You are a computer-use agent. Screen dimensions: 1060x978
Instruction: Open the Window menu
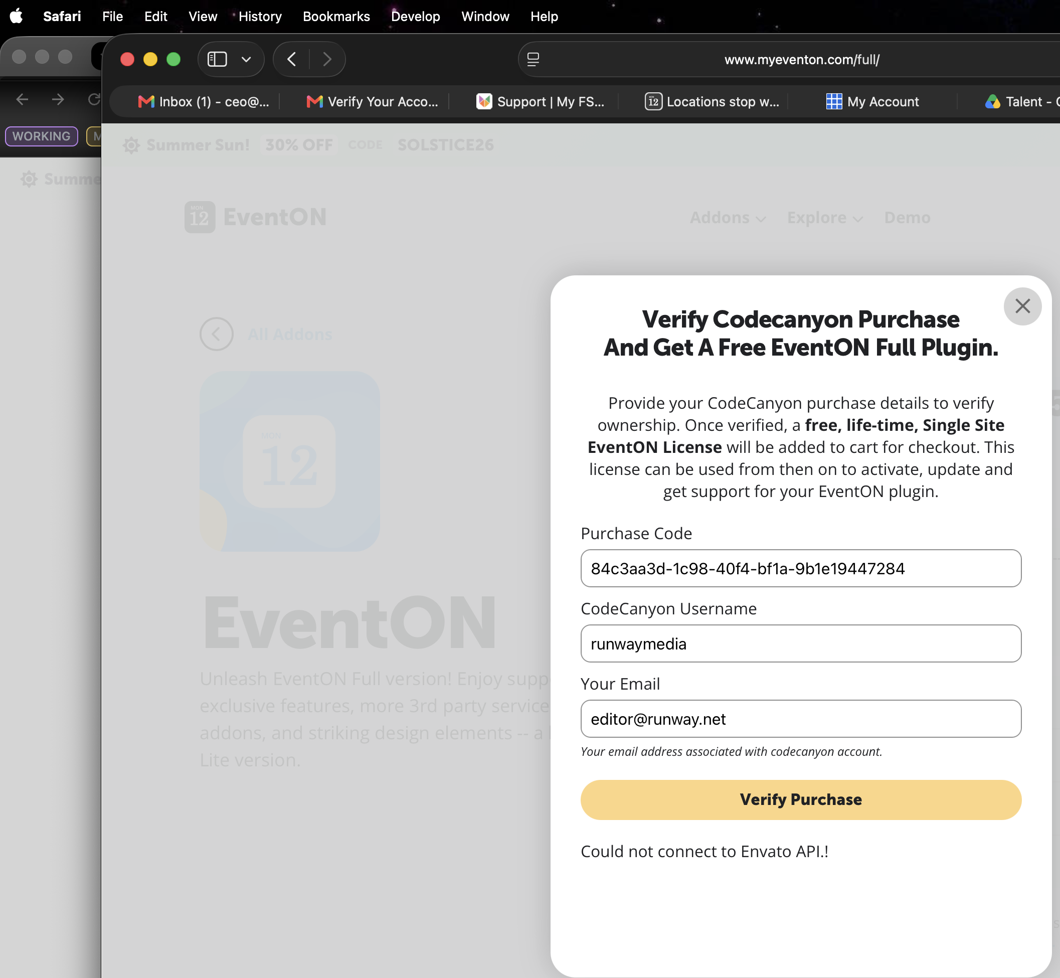click(485, 17)
